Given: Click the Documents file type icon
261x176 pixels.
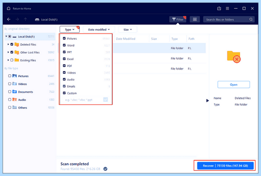Looking at the screenshot, I should click(x=15, y=91).
